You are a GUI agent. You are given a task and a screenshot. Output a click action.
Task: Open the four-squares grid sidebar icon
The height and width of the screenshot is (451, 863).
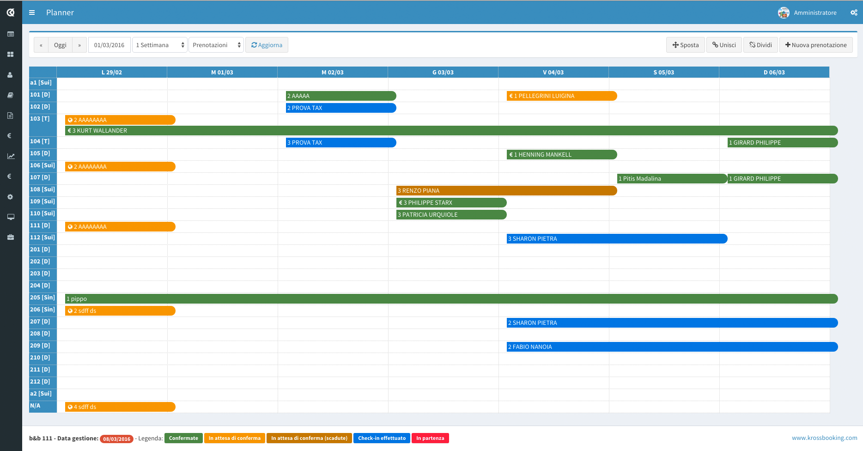[x=11, y=55]
